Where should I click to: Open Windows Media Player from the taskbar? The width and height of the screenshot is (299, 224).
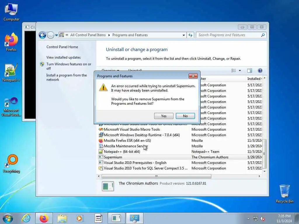(80, 218)
